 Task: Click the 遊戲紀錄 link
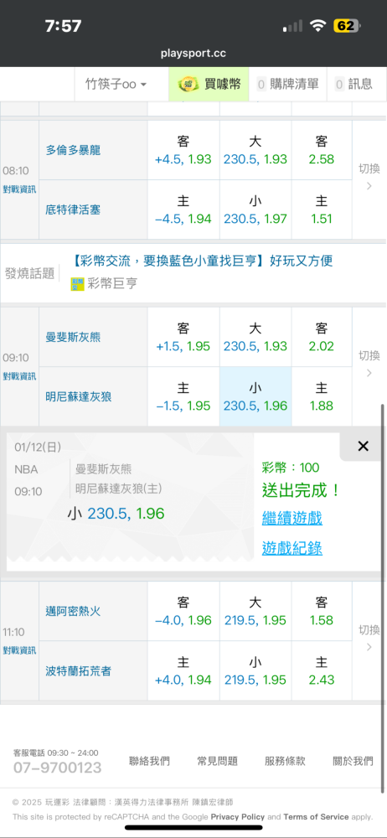tap(292, 548)
